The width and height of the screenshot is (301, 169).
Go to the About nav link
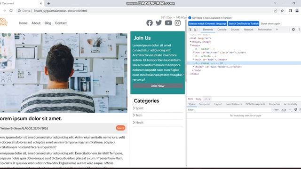pyautogui.click(x=36, y=23)
